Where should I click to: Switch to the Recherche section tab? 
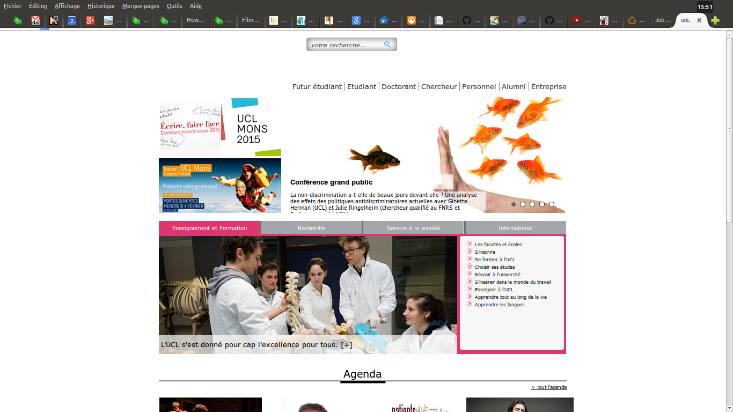point(312,228)
